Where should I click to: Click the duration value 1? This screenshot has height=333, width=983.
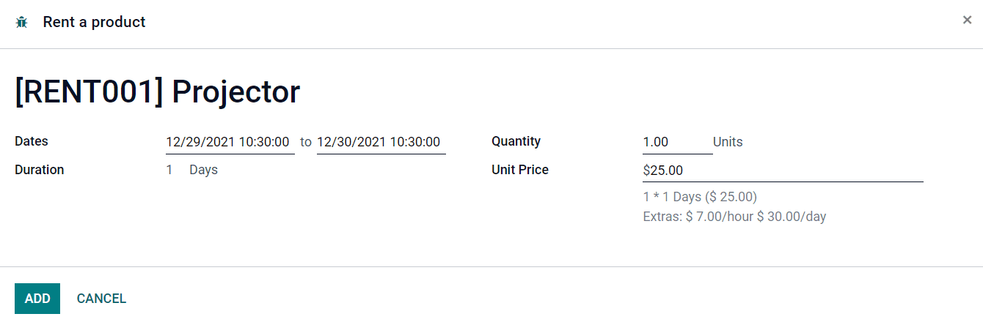point(169,170)
